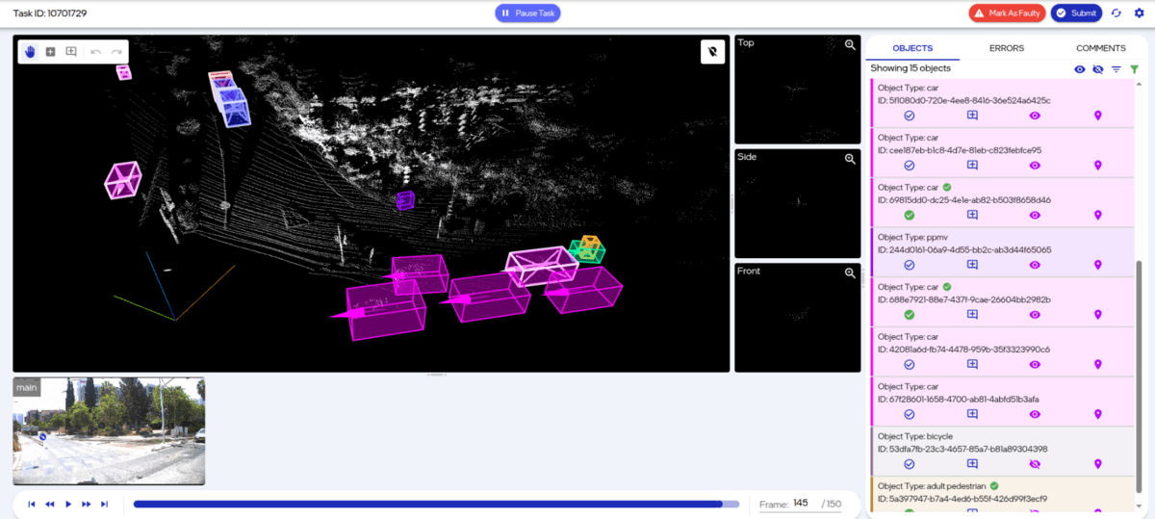Choose the add box tool

coord(50,52)
